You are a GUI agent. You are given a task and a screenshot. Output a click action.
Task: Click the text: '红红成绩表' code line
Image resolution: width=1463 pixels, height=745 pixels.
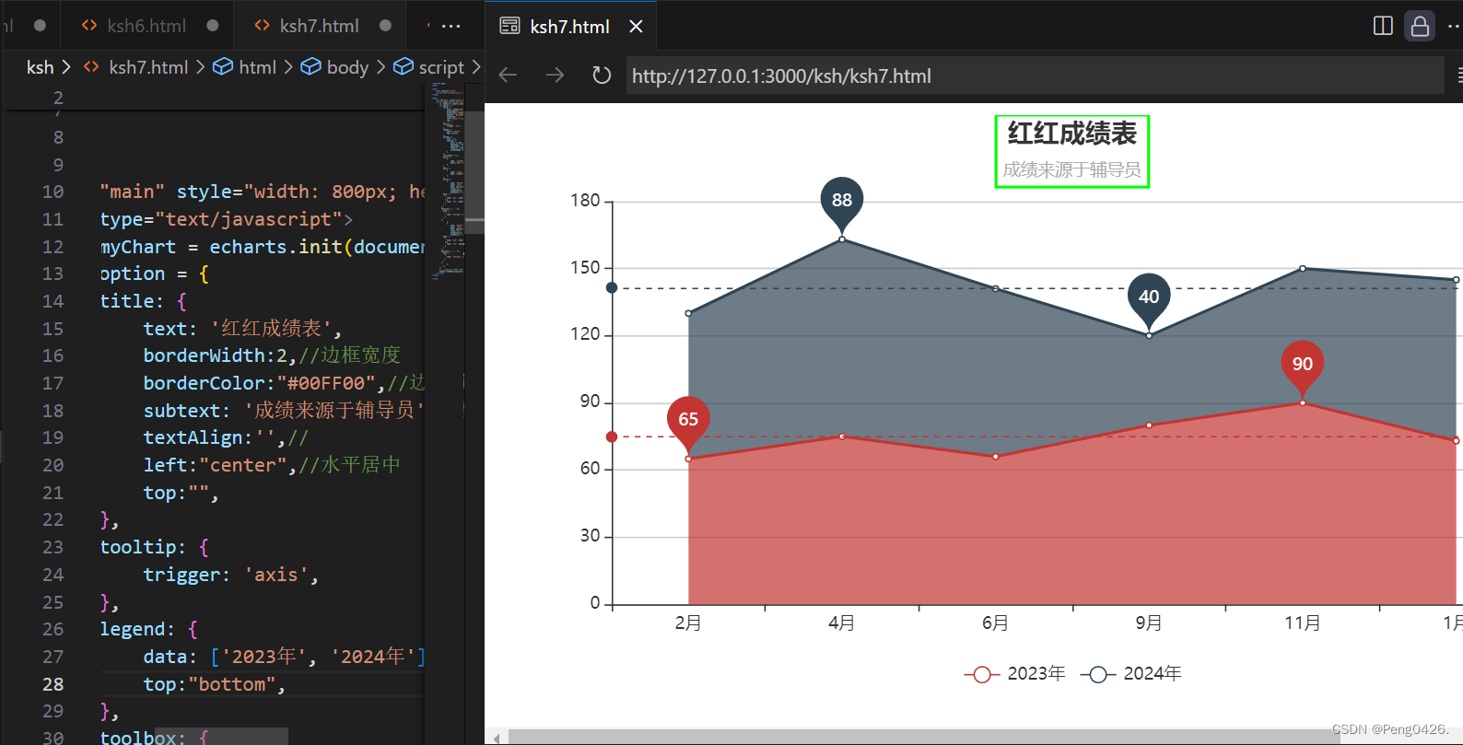click(242, 329)
